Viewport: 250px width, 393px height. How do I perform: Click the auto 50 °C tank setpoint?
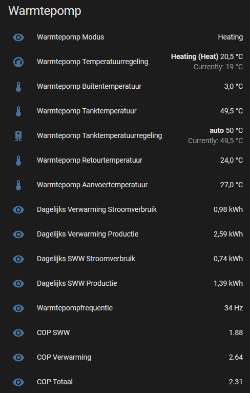pos(226,131)
